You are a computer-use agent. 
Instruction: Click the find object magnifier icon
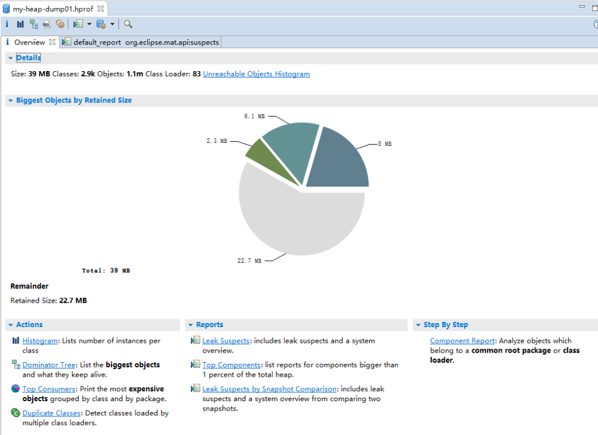128,24
